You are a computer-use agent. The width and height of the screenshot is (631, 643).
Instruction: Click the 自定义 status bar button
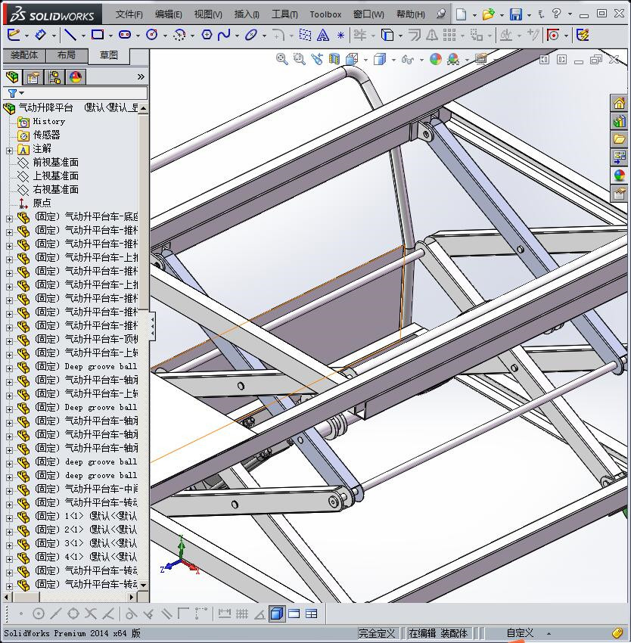(520, 633)
